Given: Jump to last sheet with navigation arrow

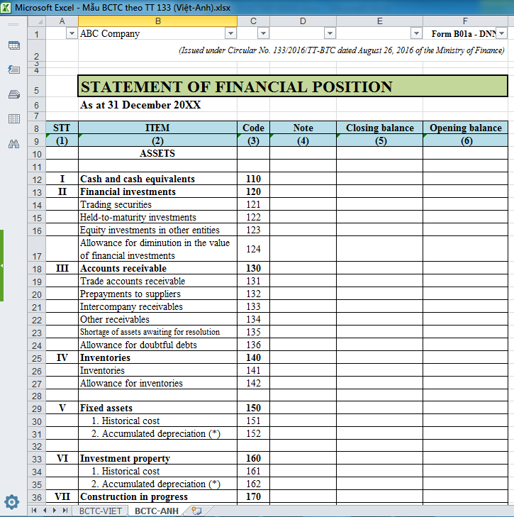Looking at the screenshot, I should coord(65,511).
